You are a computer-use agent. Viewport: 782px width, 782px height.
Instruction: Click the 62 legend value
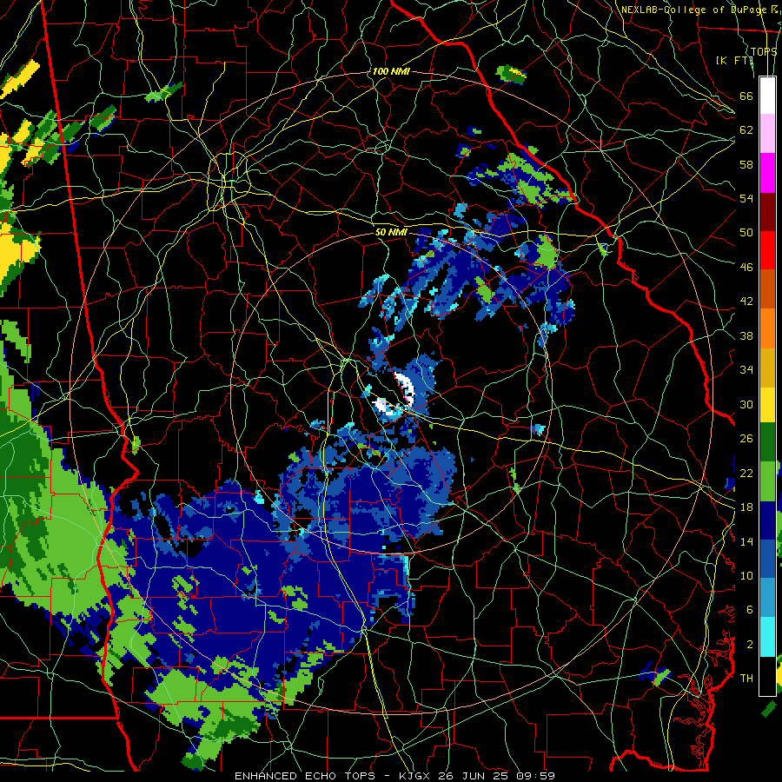pos(746,130)
